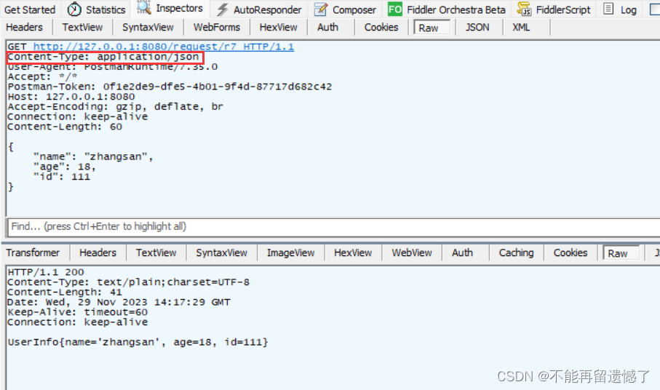
Task: Click request "Content-Type: application/json" header
Action: 103,57
